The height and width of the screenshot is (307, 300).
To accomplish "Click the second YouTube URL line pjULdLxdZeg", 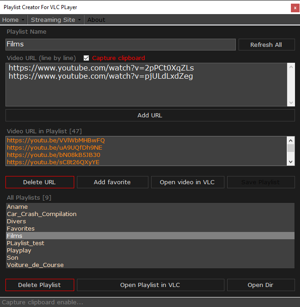I will coord(101,76).
